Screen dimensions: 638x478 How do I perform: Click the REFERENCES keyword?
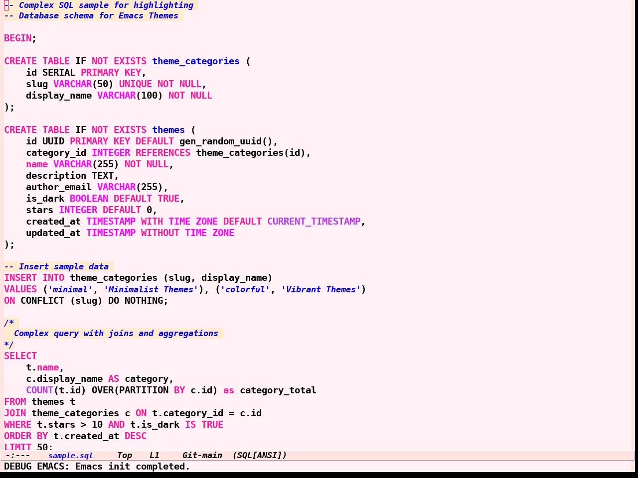[x=163, y=153]
